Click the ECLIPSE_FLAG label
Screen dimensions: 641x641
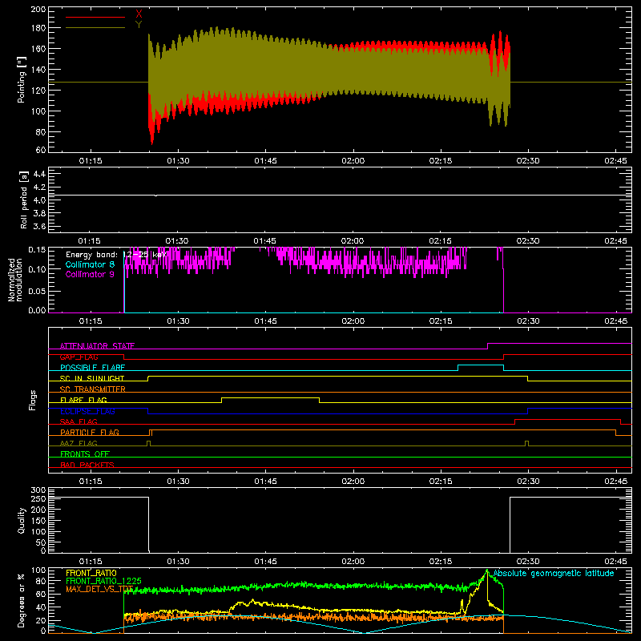coord(87,411)
